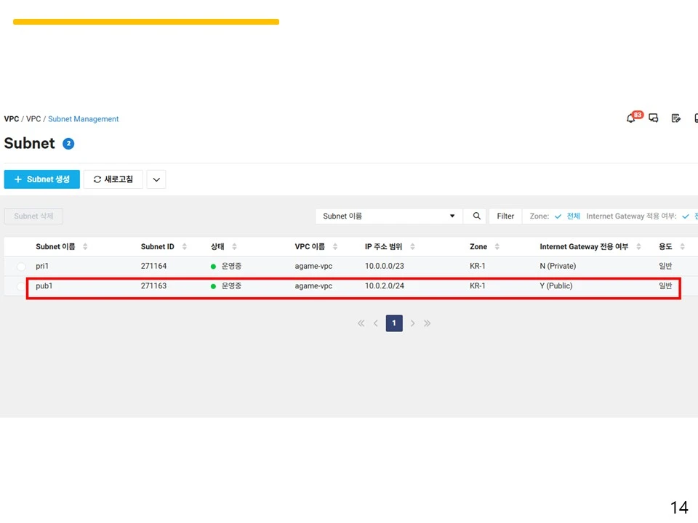Go to page 1 in pagination
The width and height of the screenshot is (698, 523).
tap(394, 323)
